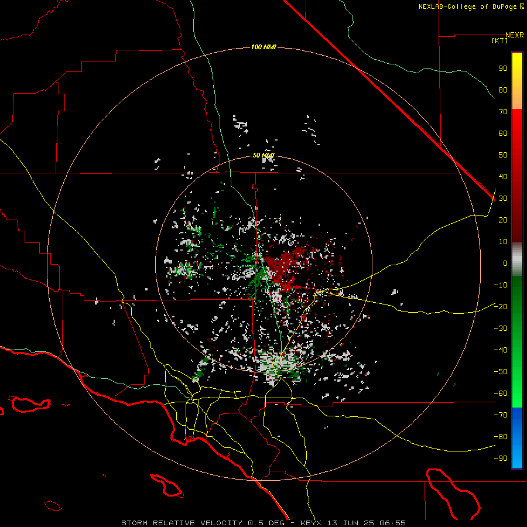
Task: Select the 30 value on the velocity scale
Action: [503, 199]
